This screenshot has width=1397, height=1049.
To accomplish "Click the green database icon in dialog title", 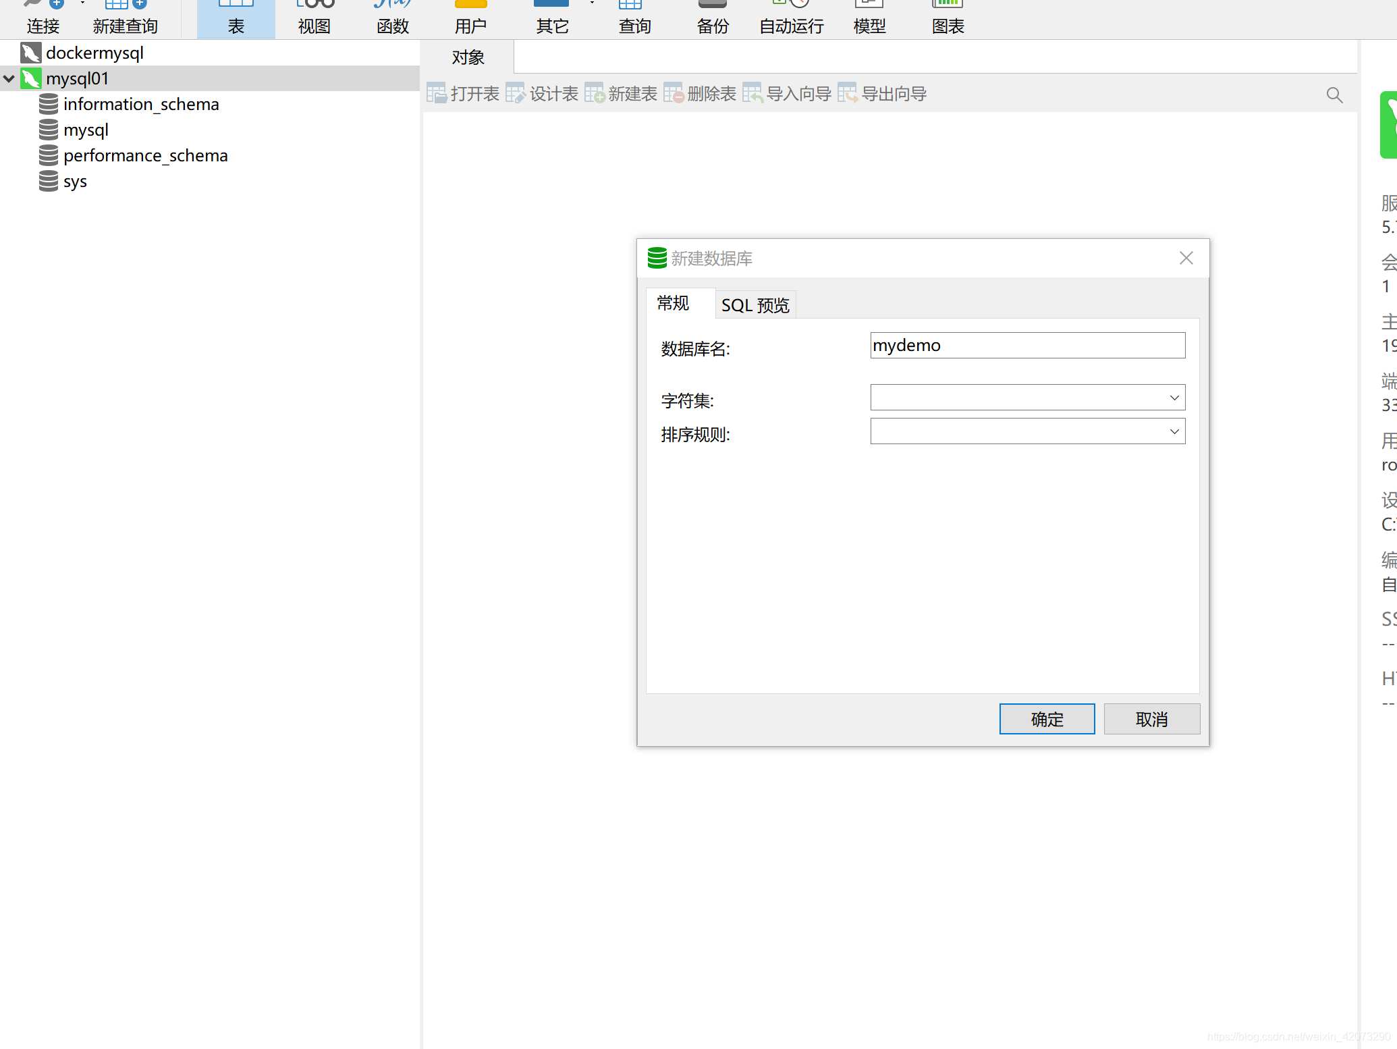I will pos(657,258).
